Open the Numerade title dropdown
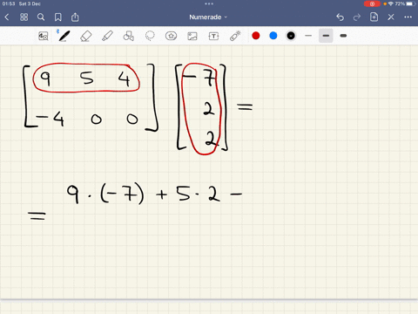This screenshot has height=314, width=418. pos(208,17)
